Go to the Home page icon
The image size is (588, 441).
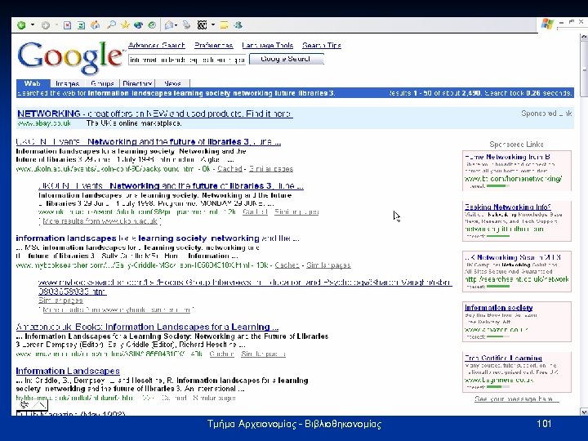pos(96,25)
